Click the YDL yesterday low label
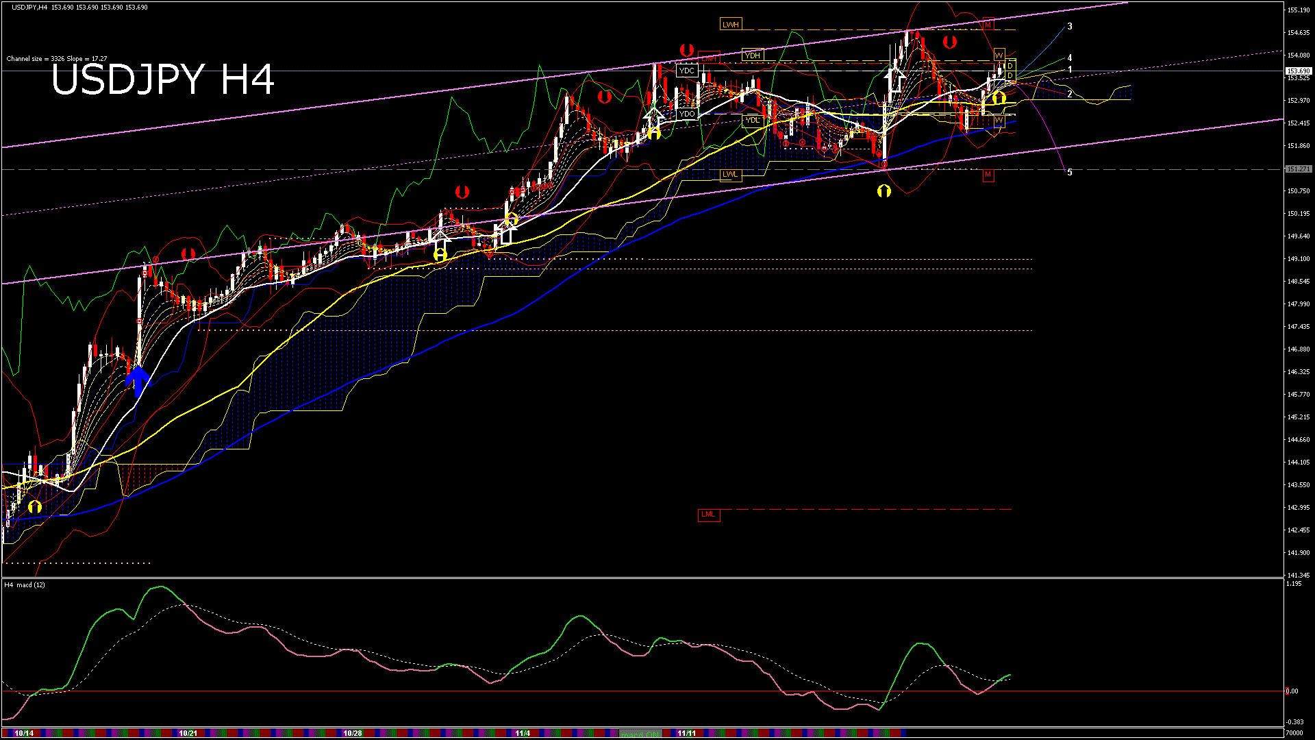This screenshot has width=1315, height=740. click(x=753, y=121)
